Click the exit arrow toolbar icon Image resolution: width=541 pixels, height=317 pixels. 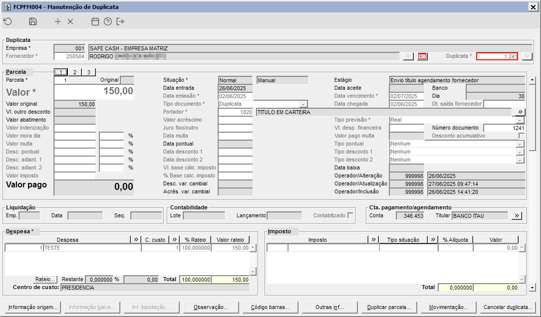tap(120, 21)
